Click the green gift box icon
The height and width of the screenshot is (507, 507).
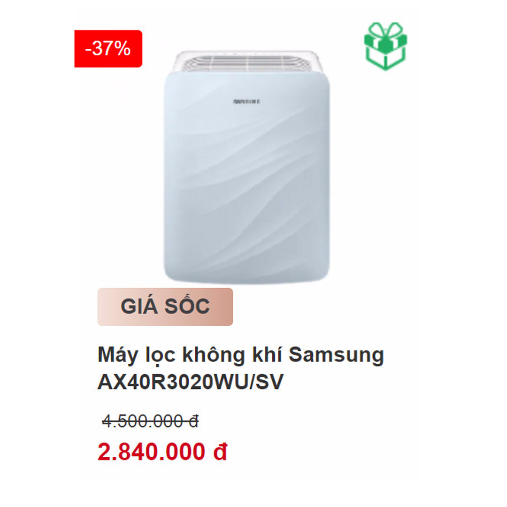tap(385, 46)
